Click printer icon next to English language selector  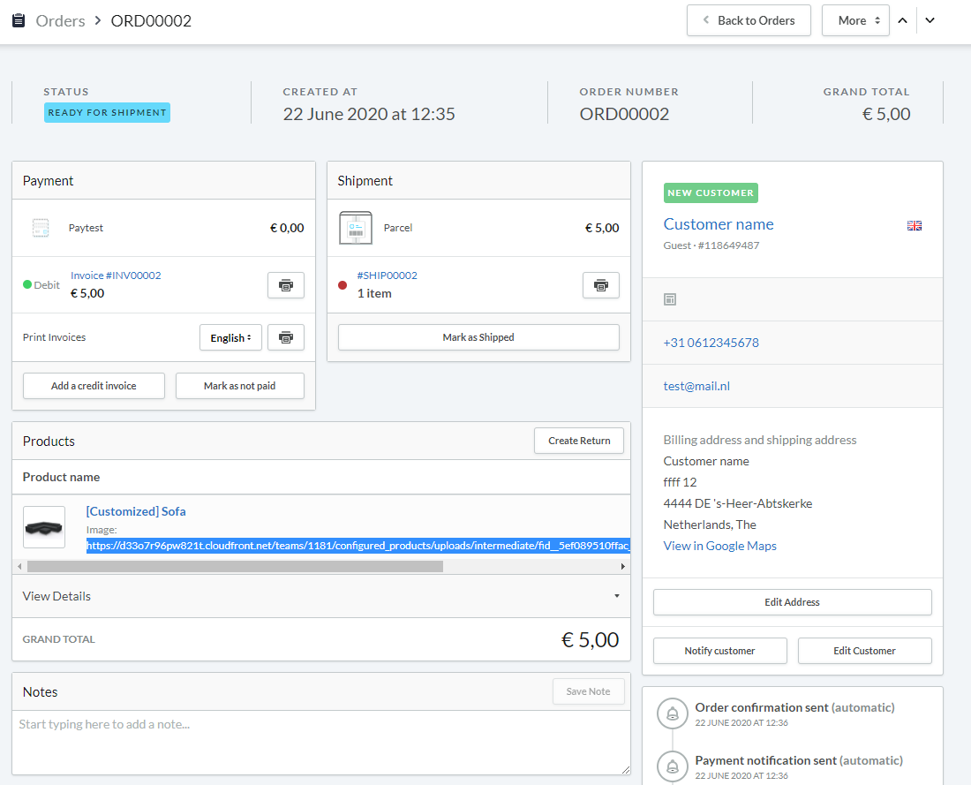coord(285,337)
